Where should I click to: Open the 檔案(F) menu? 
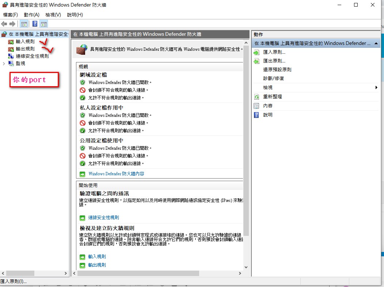pos(11,15)
